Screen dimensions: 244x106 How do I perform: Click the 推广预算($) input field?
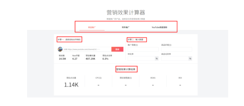(x=143, y=49)
